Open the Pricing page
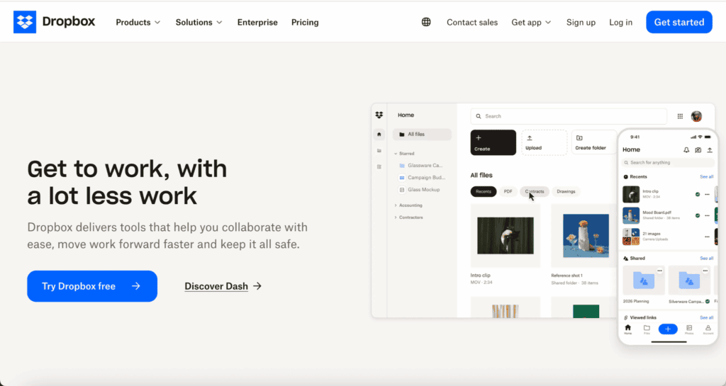The image size is (726, 386). click(305, 22)
